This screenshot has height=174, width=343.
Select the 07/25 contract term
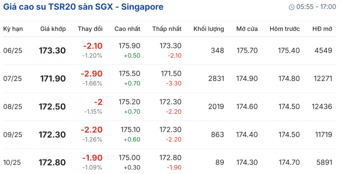13,79
